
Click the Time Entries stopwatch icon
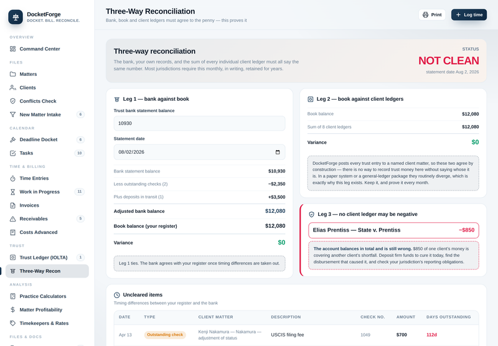(x=12, y=179)
